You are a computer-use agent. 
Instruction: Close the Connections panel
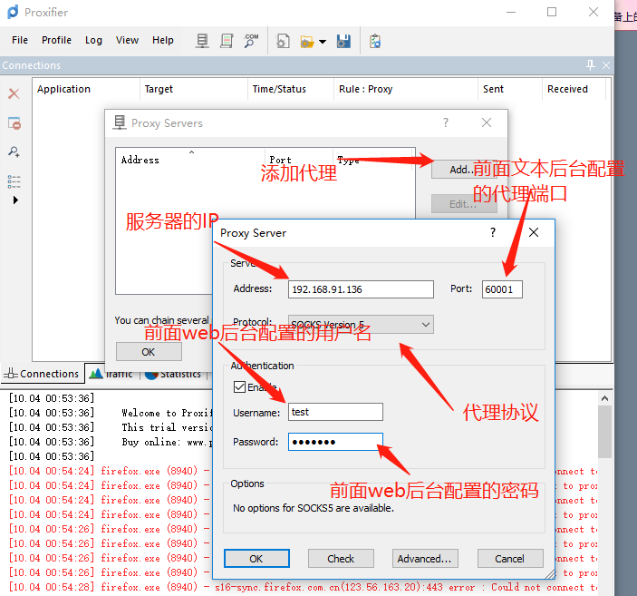[x=605, y=65]
